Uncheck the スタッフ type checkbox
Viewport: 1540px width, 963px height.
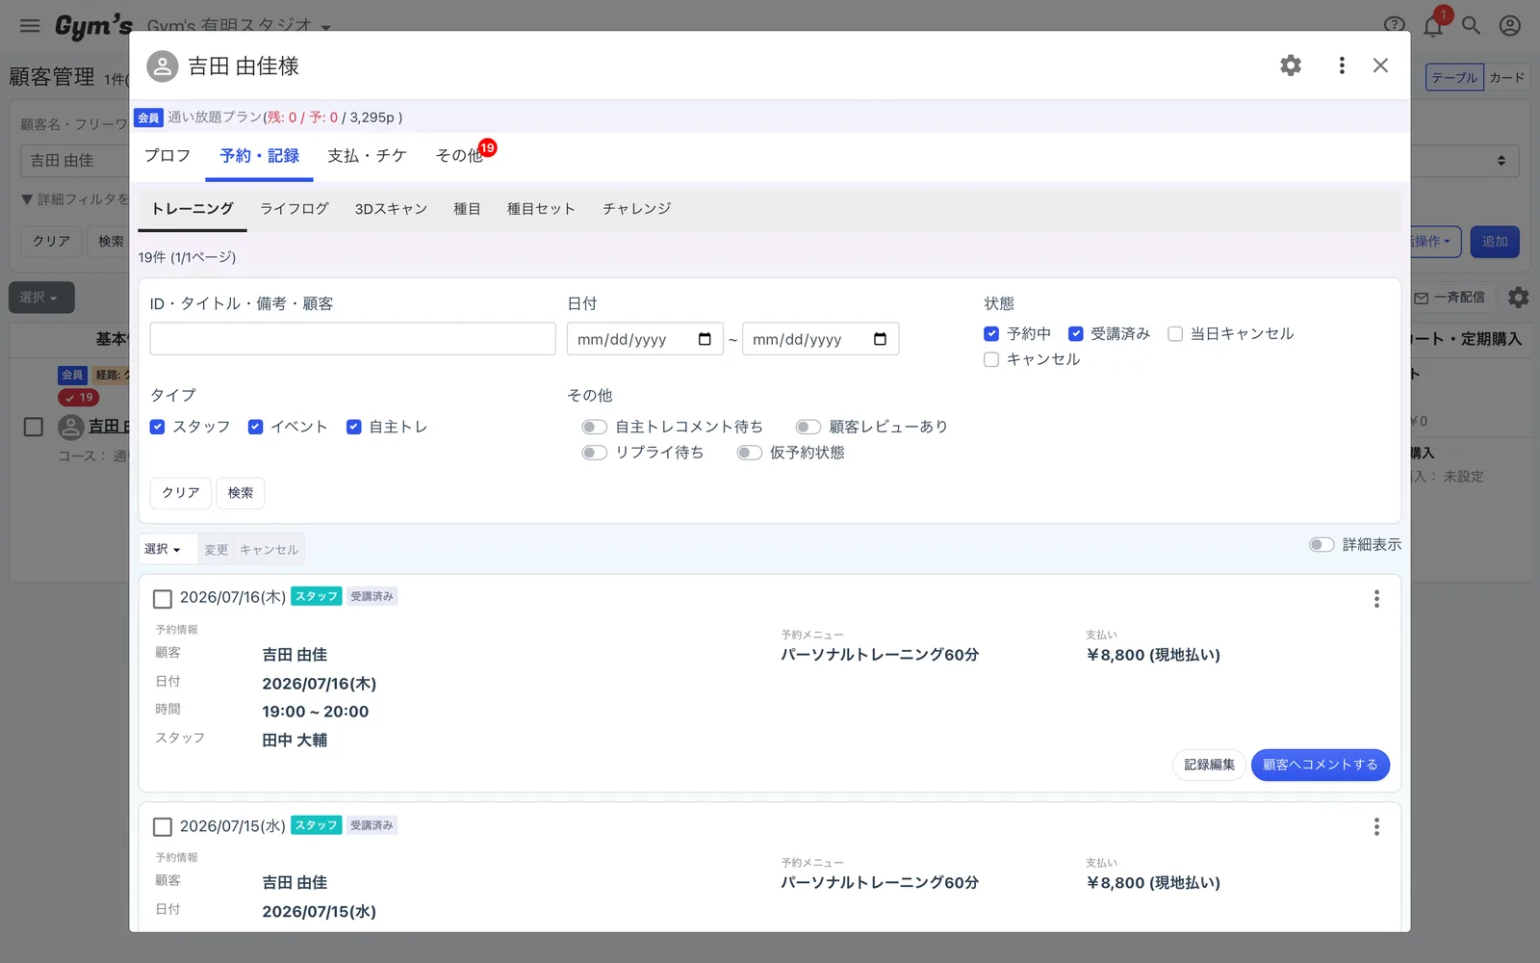[x=158, y=427]
